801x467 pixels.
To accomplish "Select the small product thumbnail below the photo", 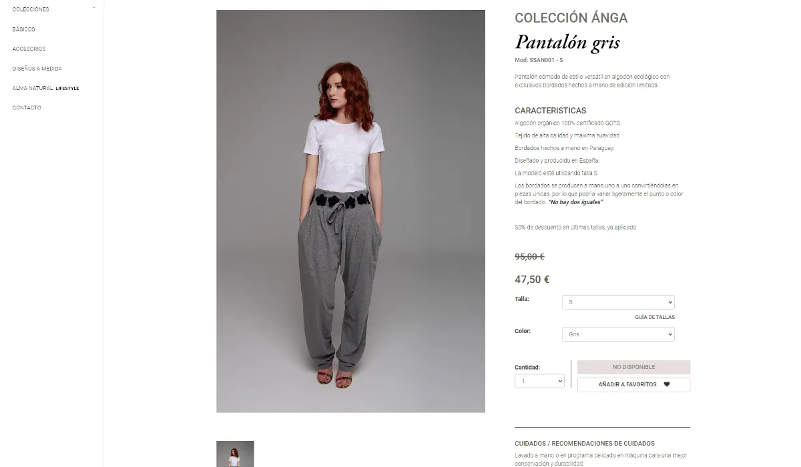I will (x=235, y=454).
